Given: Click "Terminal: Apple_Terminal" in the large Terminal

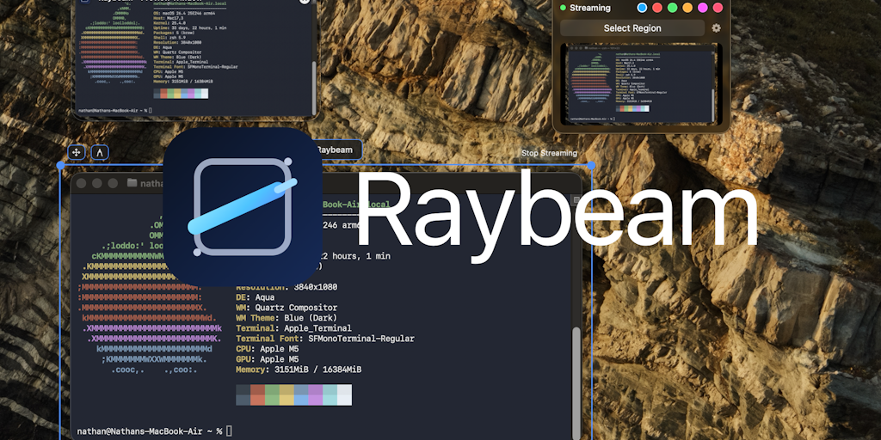Looking at the screenshot, I should click(x=294, y=328).
